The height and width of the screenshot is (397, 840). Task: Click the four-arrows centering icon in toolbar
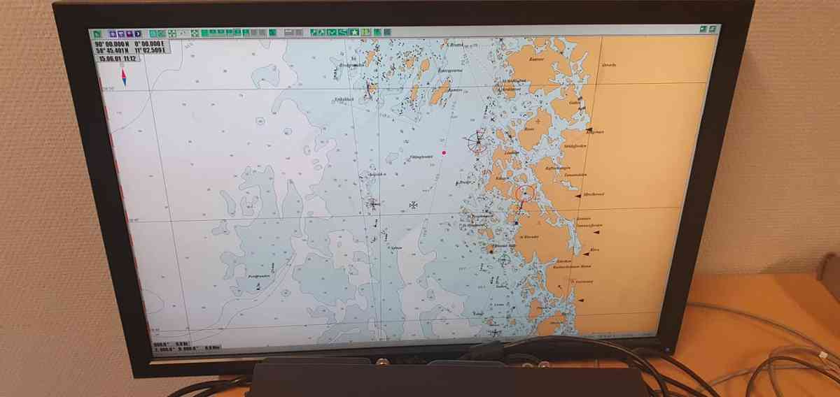(x=171, y=33)
